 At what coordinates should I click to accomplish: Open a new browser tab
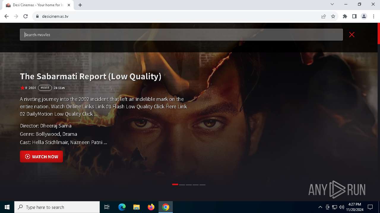click(80, 5)
